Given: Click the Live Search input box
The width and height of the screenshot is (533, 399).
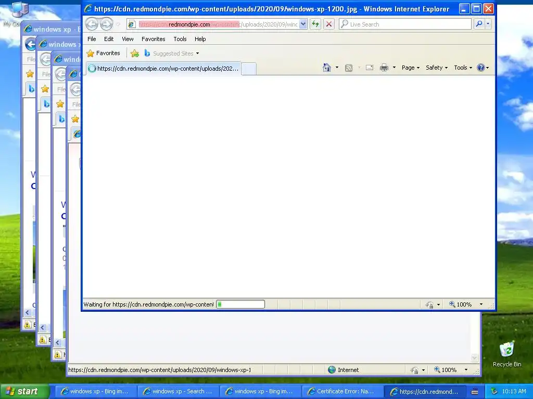Looking at the screenshot, I should coord(405,24).
